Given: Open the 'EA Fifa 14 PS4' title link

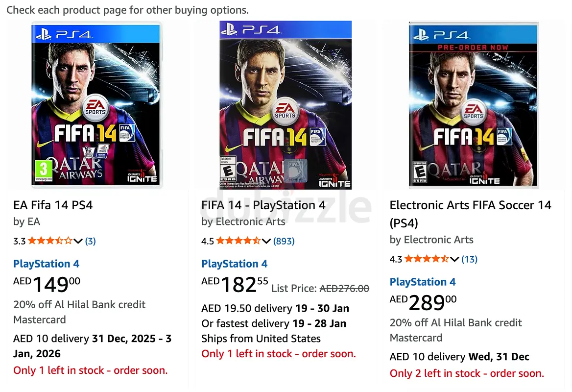Looking at the screenshot, I should point(53,205).
